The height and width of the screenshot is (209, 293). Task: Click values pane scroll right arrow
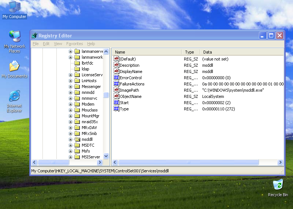280,162
